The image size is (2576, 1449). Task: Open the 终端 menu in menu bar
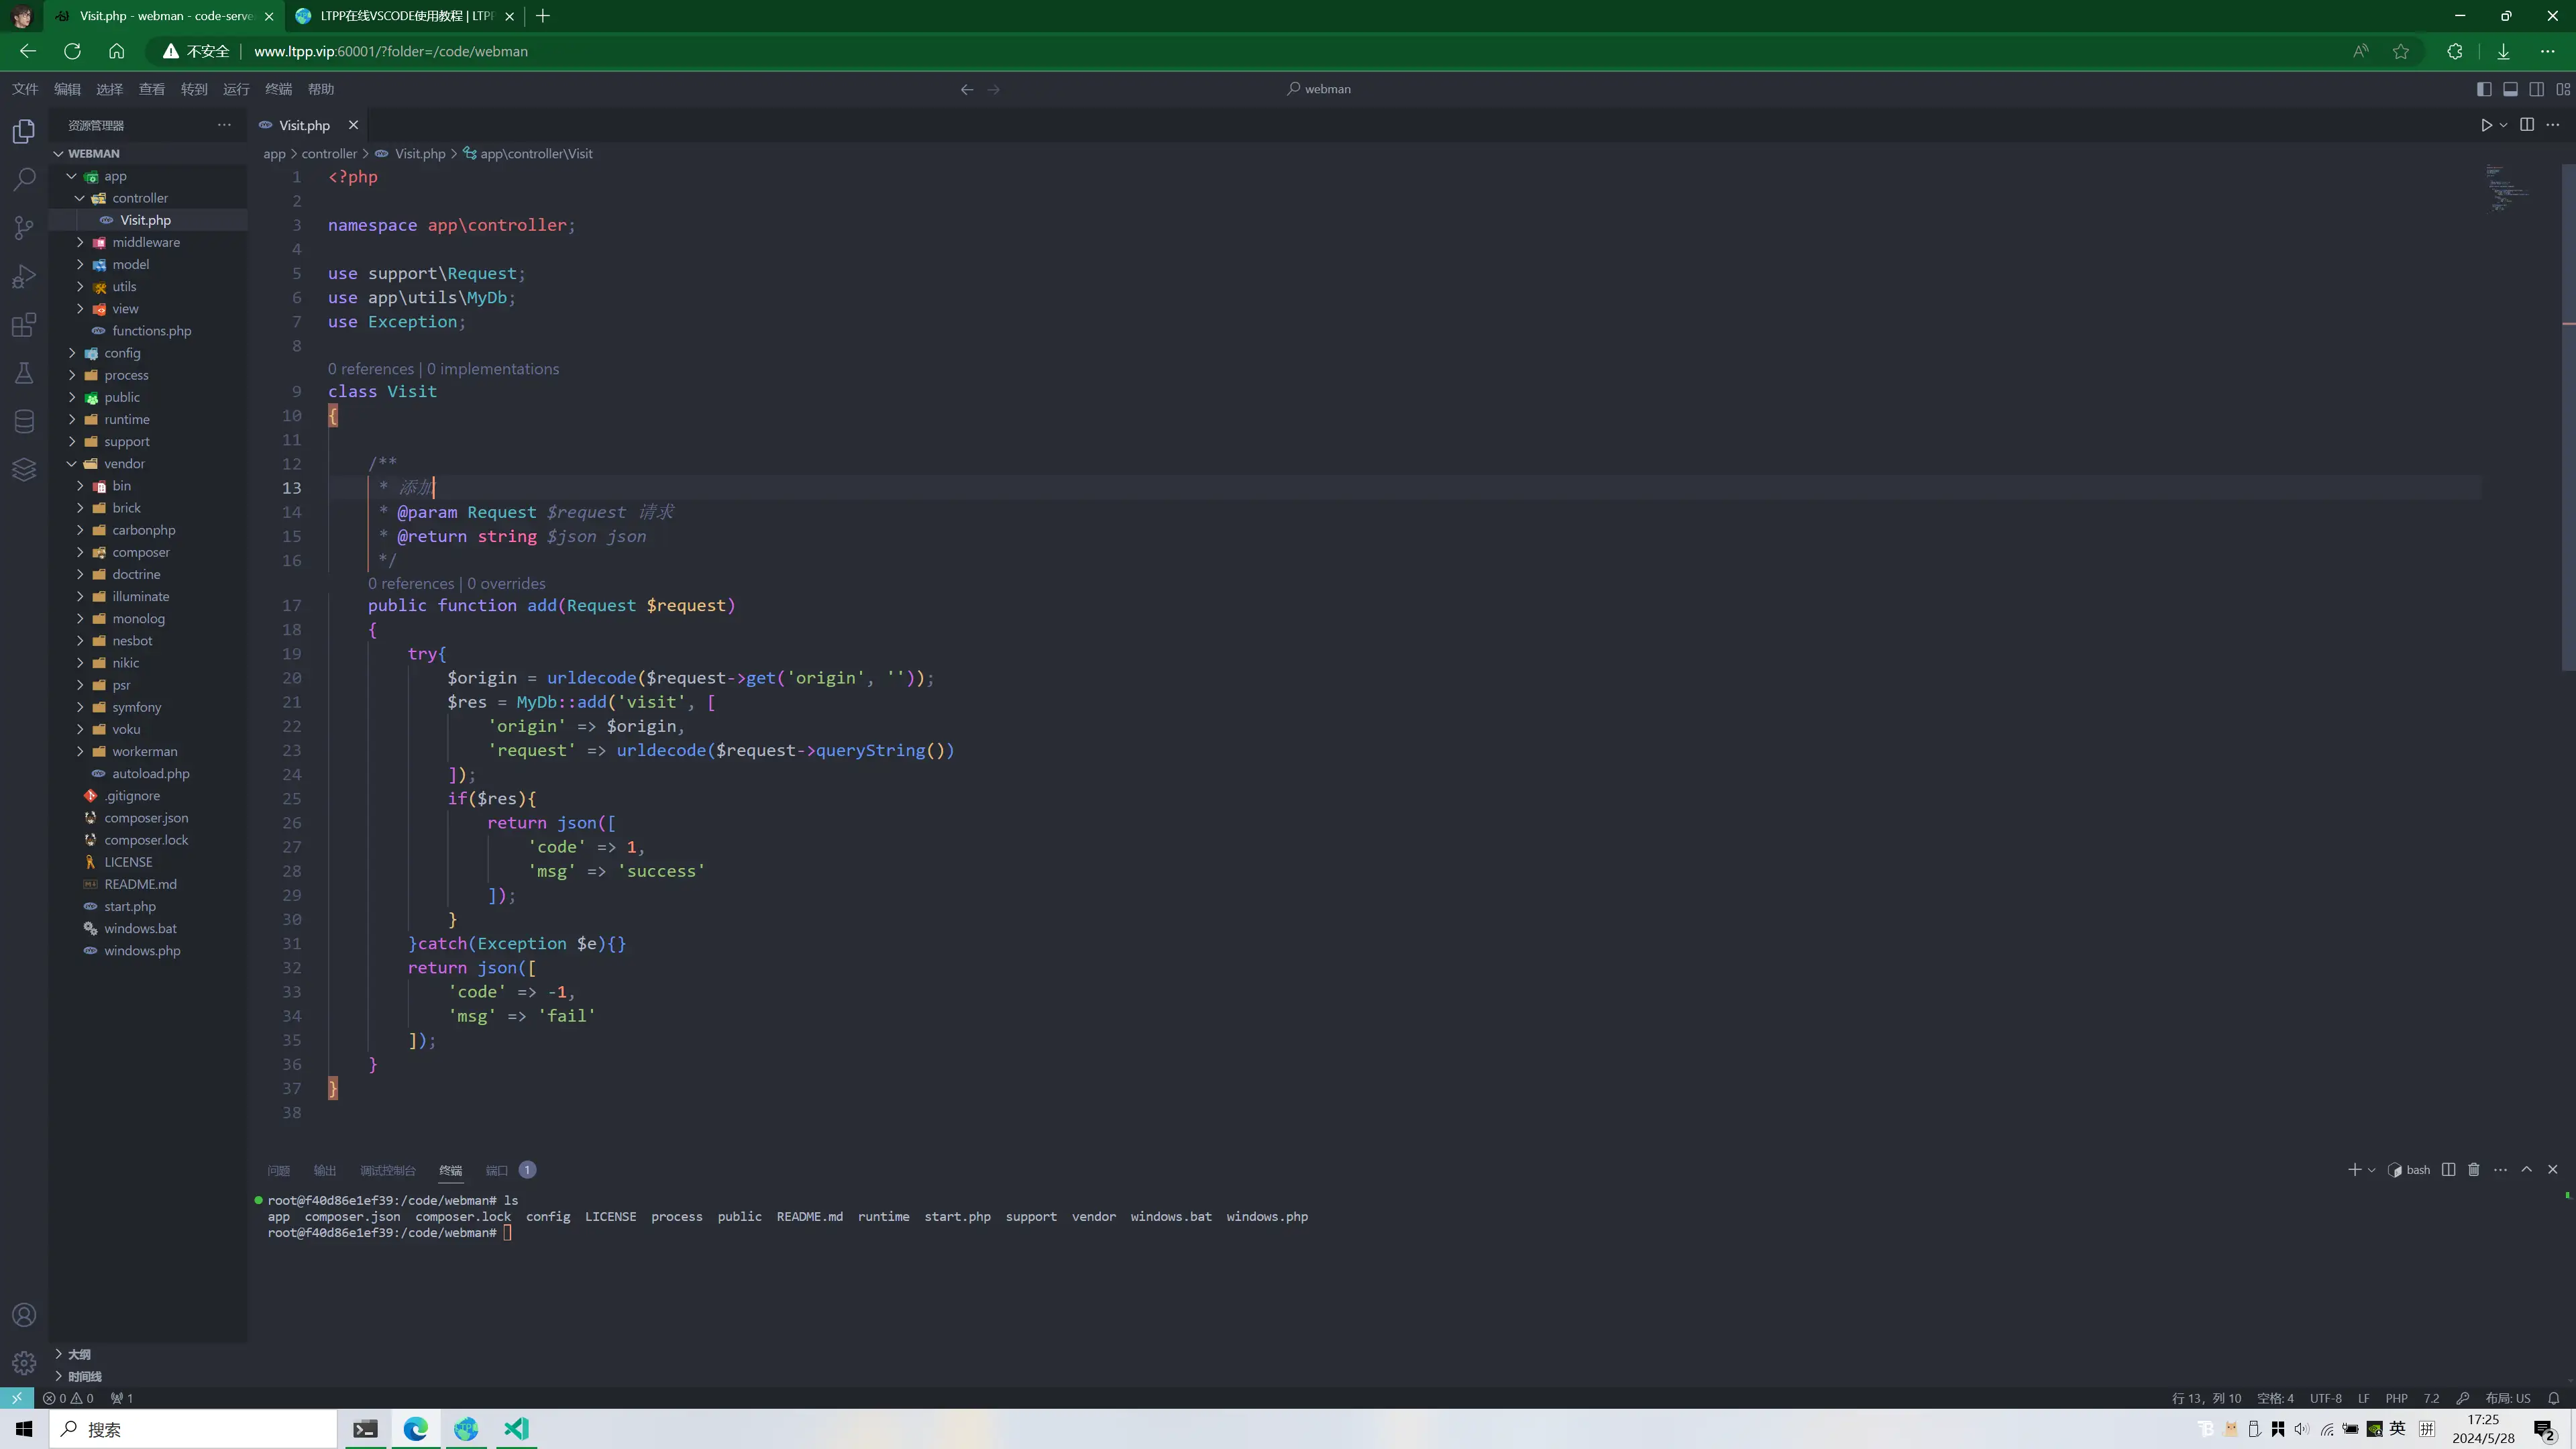pyautogui.click(x=278, y=89)
